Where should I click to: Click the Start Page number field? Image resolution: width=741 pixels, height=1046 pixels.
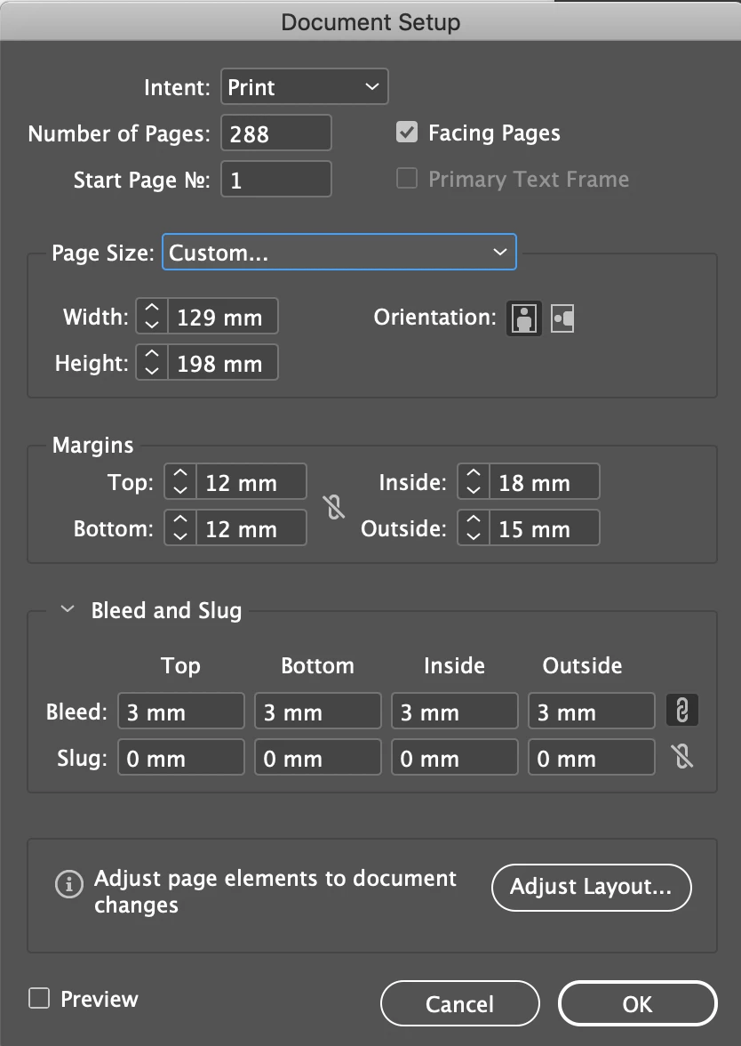point(275,179)
